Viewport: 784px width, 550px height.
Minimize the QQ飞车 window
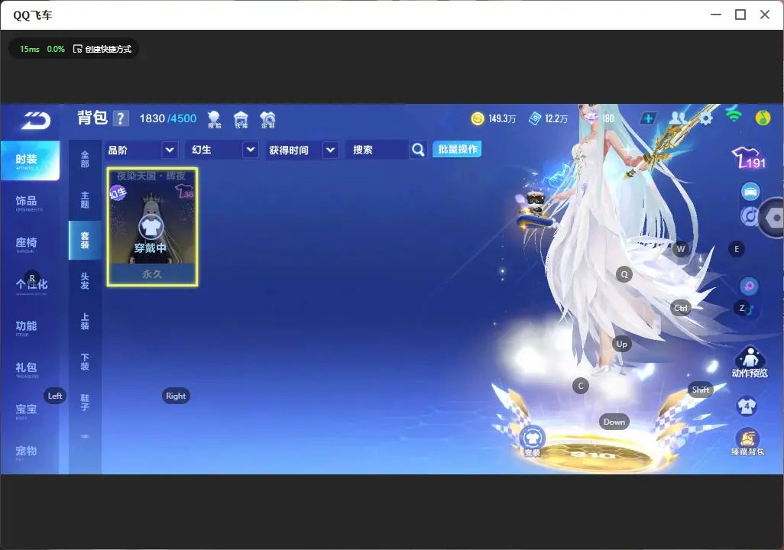tap(716, 15)
